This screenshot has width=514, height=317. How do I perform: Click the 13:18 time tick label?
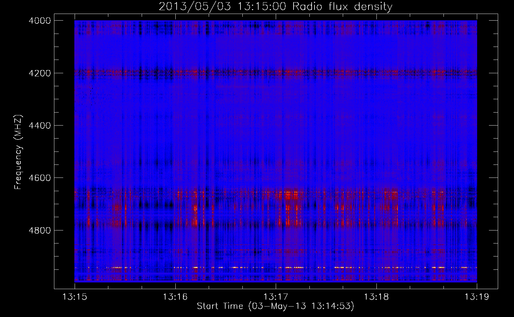pyautogui.click(x=376, y=297)
